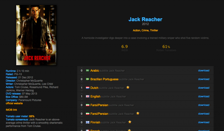Image resolution: width=224 pixels, height=131 pixels.
Task: Click the UK flag beside English
Action: coord(87,96)
